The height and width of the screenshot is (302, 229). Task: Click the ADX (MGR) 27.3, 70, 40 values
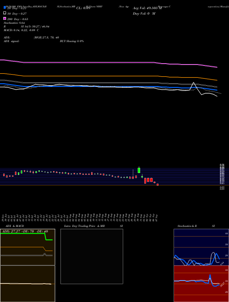pos(46,38)
